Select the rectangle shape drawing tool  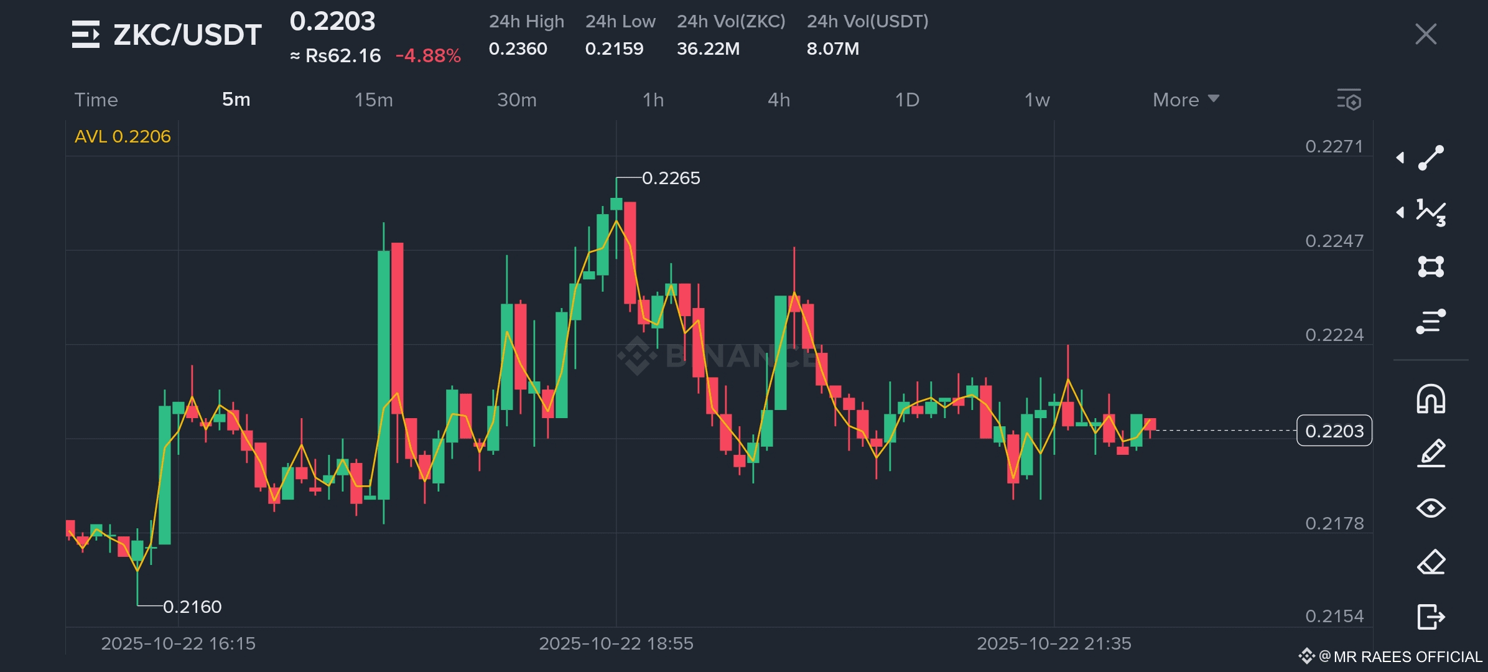point(1431,266)
